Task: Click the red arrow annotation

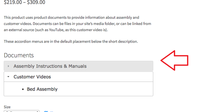Action: pos(174,61)
